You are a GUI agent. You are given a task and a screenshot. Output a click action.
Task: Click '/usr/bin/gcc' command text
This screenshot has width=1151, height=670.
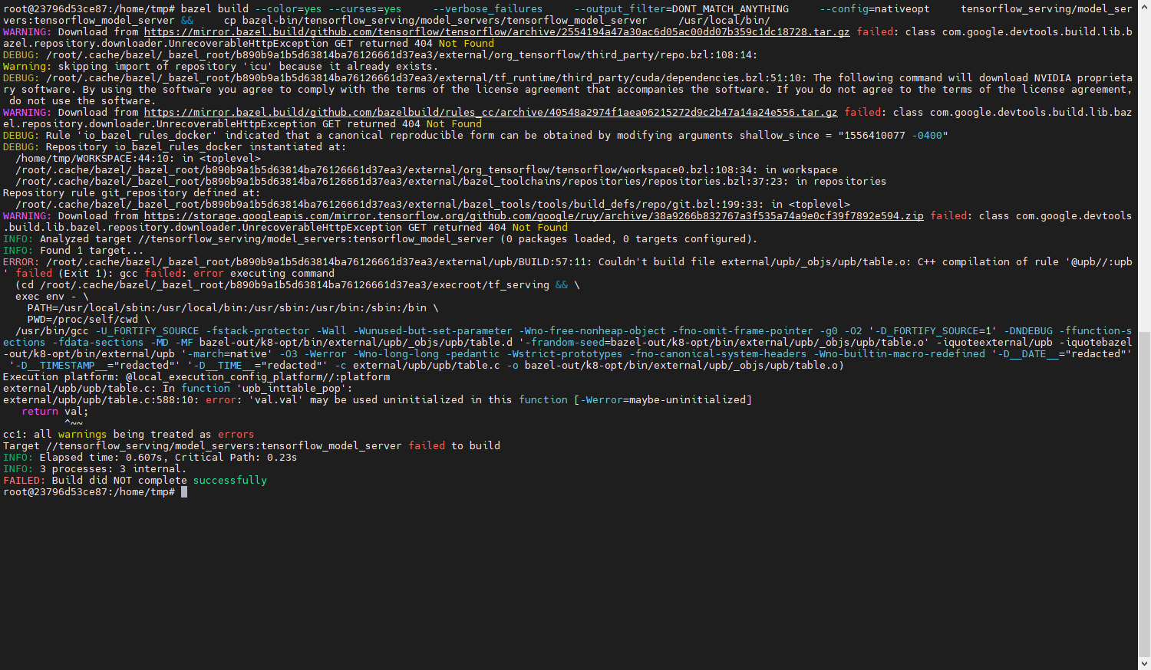52,331
